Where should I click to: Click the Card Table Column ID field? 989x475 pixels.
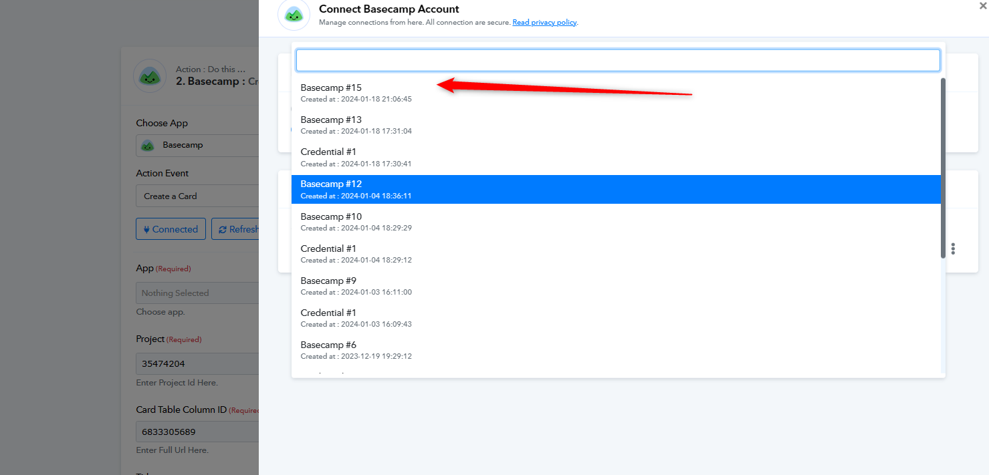tap(197, 432)
